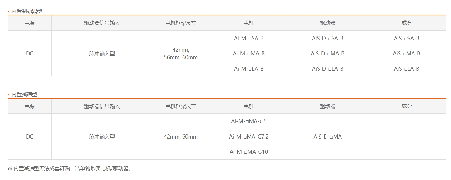Click the Ai-M-□LA-B motor model
The height and width of the screenshot is (180, 451).
249,69
